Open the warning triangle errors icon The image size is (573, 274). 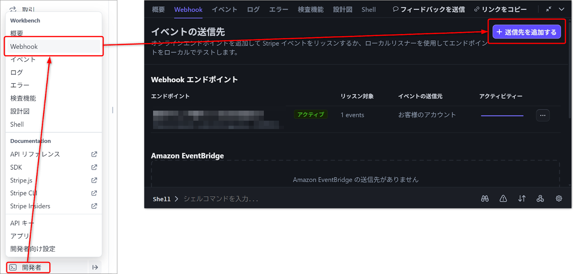pyautogui.click(x=503, y=199)
